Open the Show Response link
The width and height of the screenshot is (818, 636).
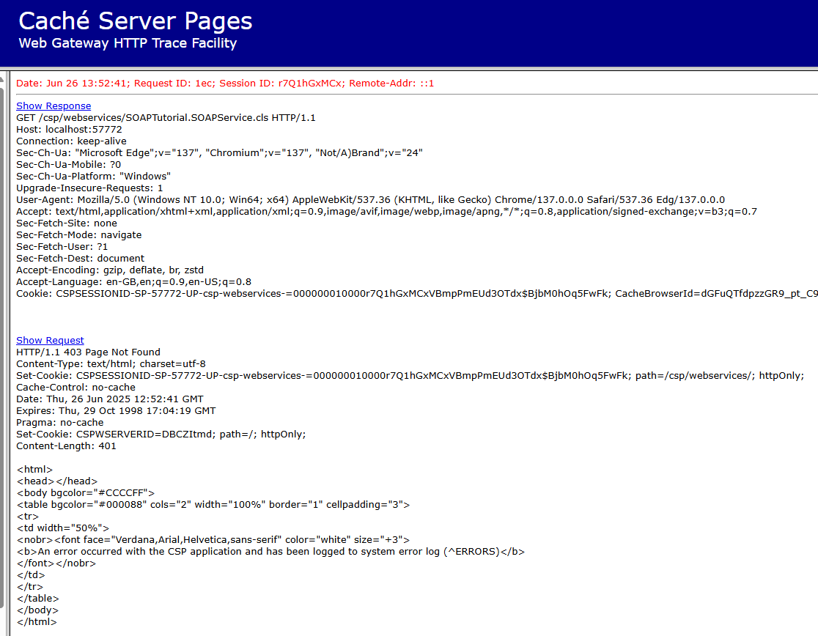pyautogui.click(x=54, y=106)
